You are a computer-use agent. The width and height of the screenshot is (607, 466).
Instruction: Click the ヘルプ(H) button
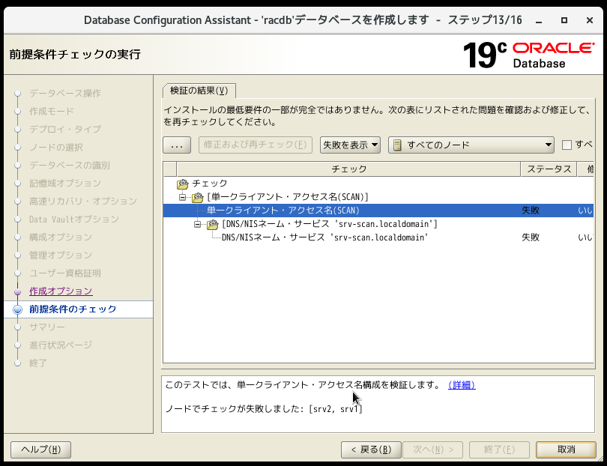click(40, 450)
